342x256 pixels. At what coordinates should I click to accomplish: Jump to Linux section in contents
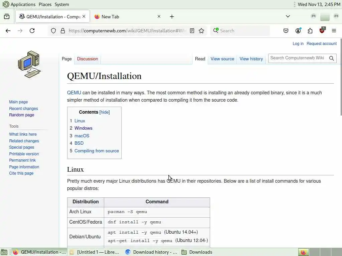click(x=79, y=121)
